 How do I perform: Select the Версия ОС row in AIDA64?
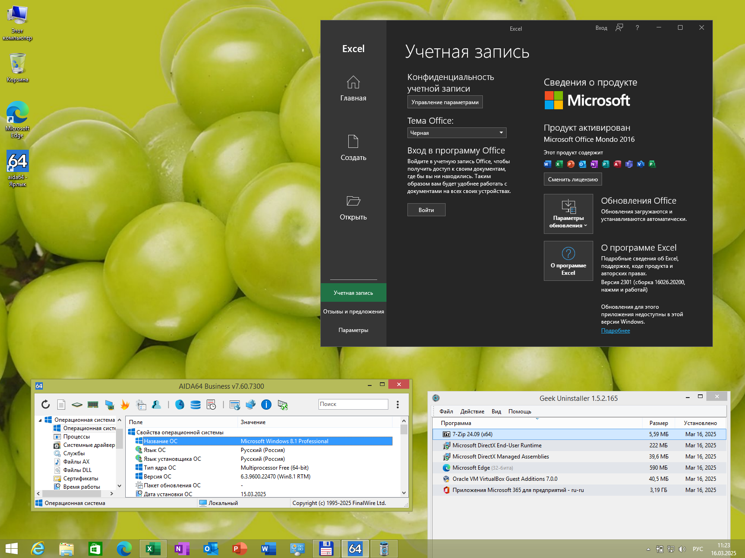264,477
